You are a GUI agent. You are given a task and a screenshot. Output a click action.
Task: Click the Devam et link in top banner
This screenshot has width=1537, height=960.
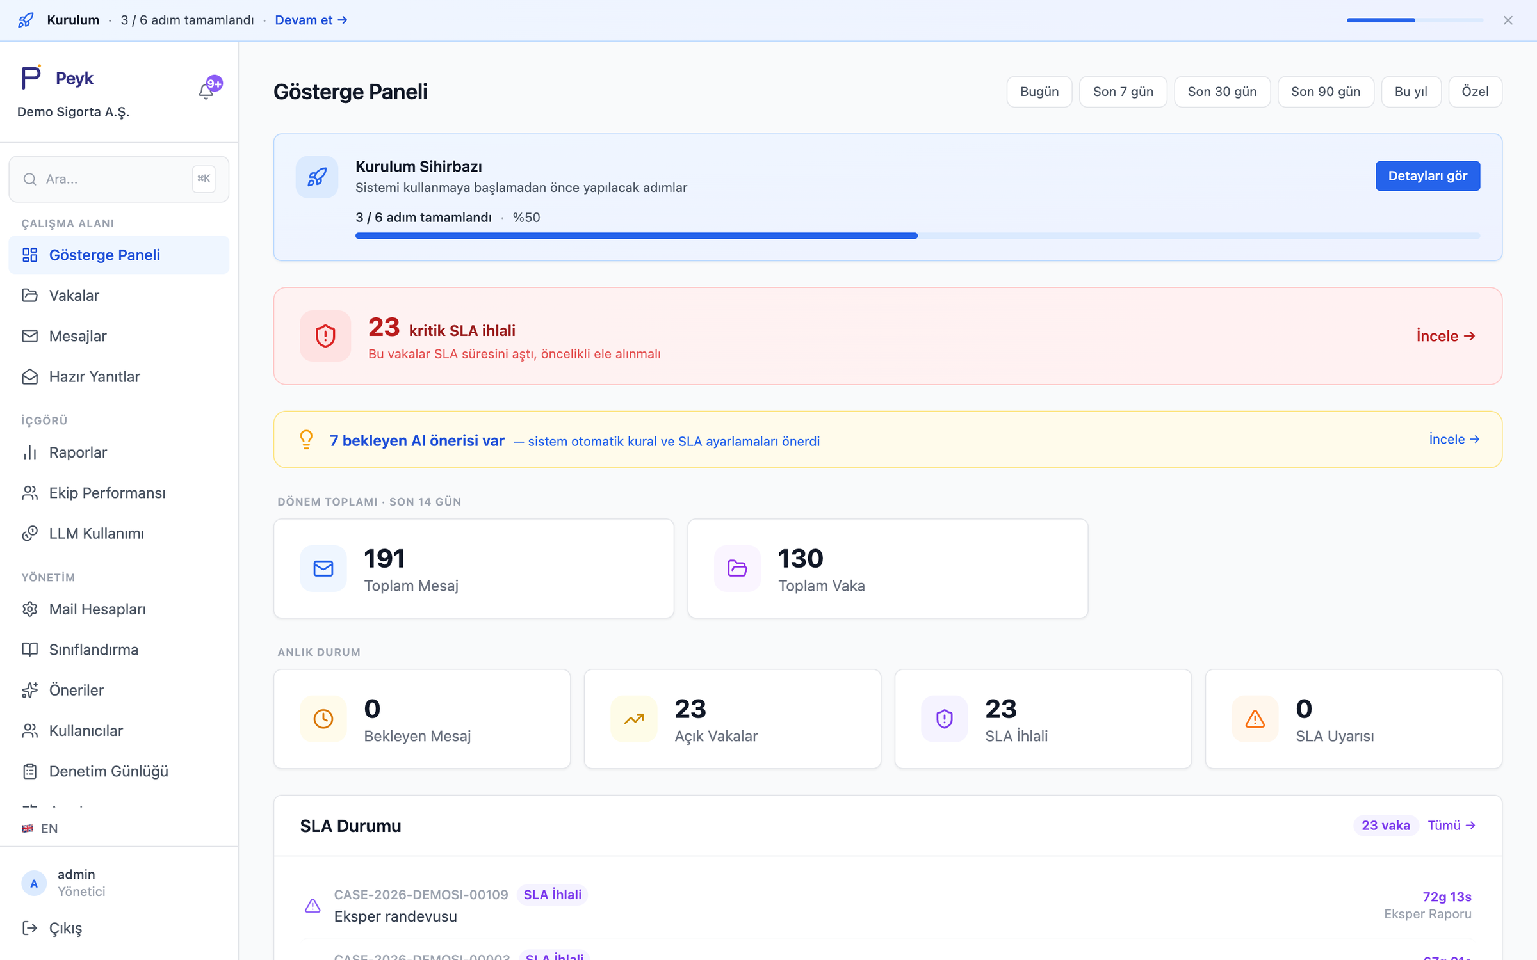tap(311, 20)
